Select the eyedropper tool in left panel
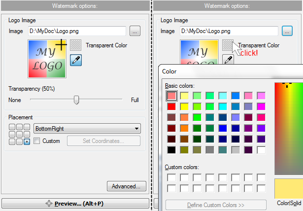Screen dimensions: 303x211 click(x=76, y=60)
